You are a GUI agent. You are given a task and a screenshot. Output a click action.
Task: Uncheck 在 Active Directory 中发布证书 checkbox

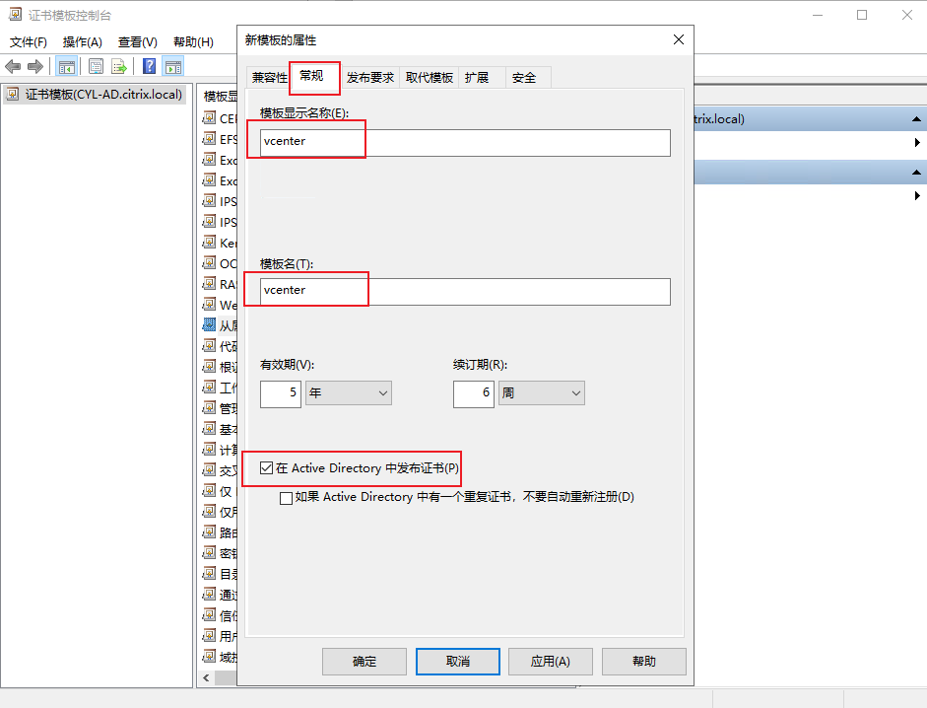(267, 467)
